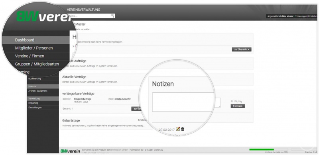Delete the 27.02.2017 note with trash icon
This screenshot has height=155, width=319.
pyautogui.click(x=183, y=129)
